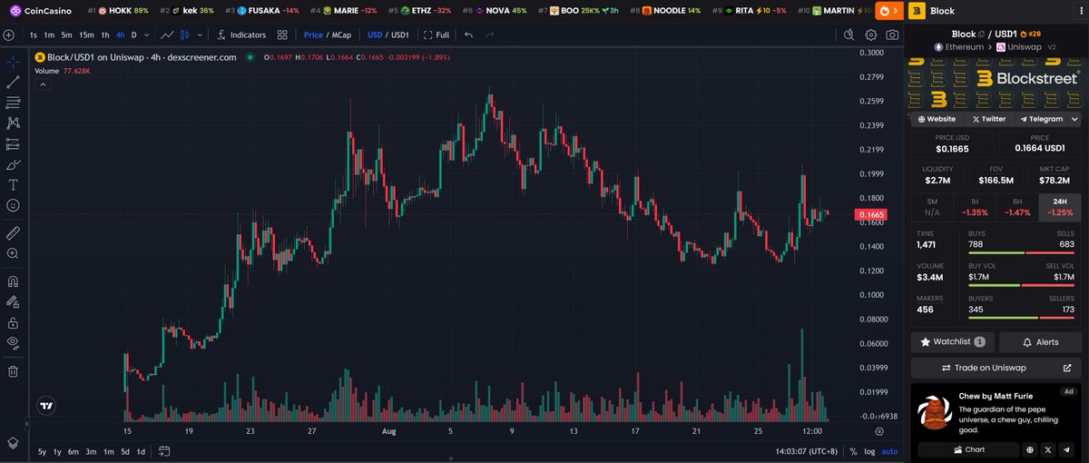Viewport: 1089px width, 463px height.
Task: Click the undo arrow
Action: 468,34
